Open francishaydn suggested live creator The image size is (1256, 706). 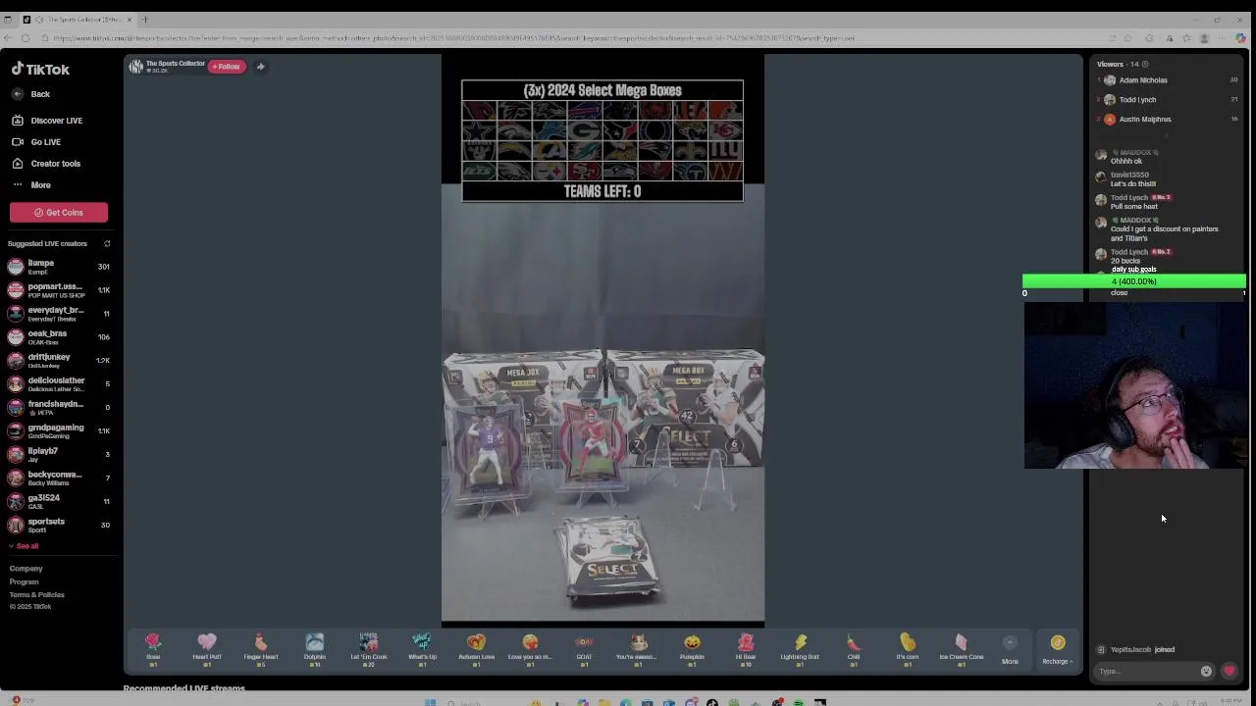click(59, 408)
